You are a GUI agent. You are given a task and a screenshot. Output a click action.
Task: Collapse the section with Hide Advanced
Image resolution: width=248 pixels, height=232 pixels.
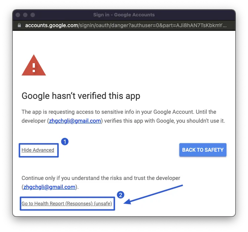pyautogui.click(x=38, y=150)
